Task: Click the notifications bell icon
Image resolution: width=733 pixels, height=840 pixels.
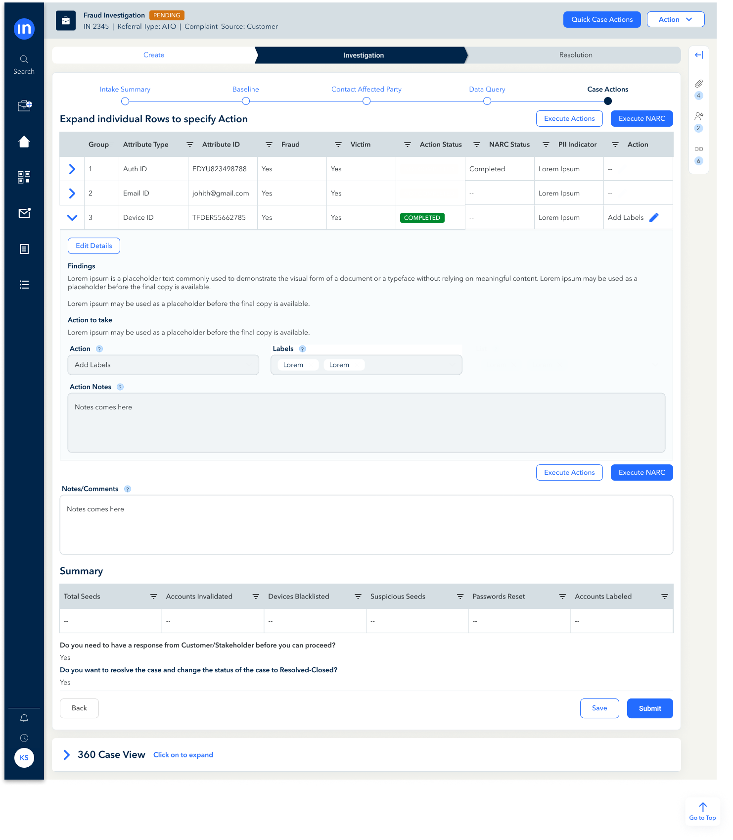Action: [x=24, y=718]
